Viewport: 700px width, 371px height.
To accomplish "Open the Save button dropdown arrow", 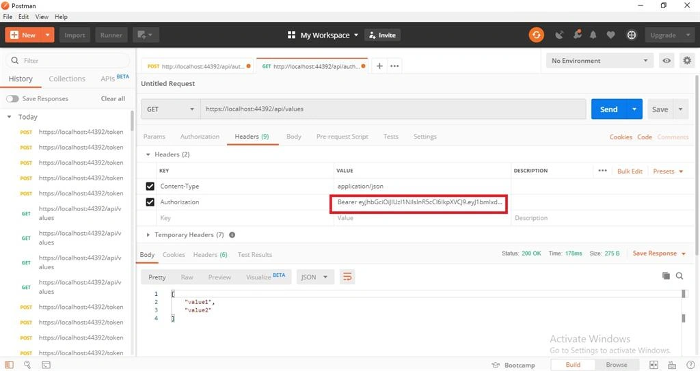I will pos(680,109).
